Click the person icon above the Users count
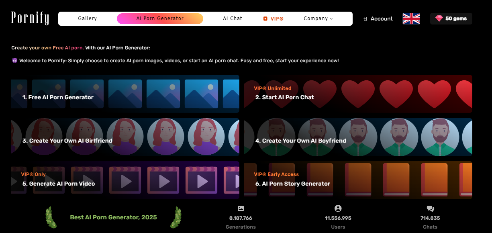The width and height of the screenshot is (492, 233). click(x=338, y=208)
